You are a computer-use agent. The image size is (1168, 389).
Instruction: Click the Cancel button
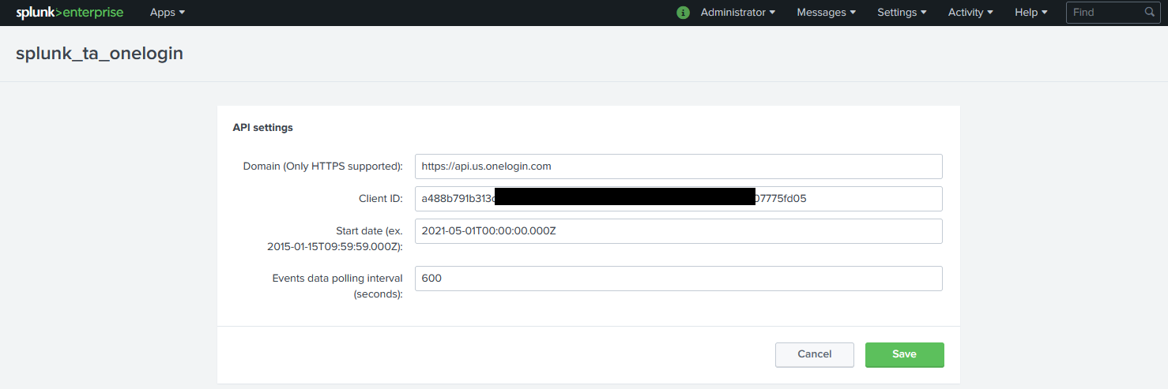815,354
